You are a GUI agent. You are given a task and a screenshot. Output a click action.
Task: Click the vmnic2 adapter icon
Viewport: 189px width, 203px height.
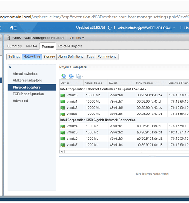pos(63,108)
